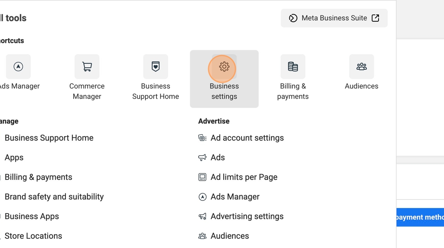The image size is (444, 248).
Task: Click external link icon beside Meta Business Suite
Action: click(x=375, y=18)
